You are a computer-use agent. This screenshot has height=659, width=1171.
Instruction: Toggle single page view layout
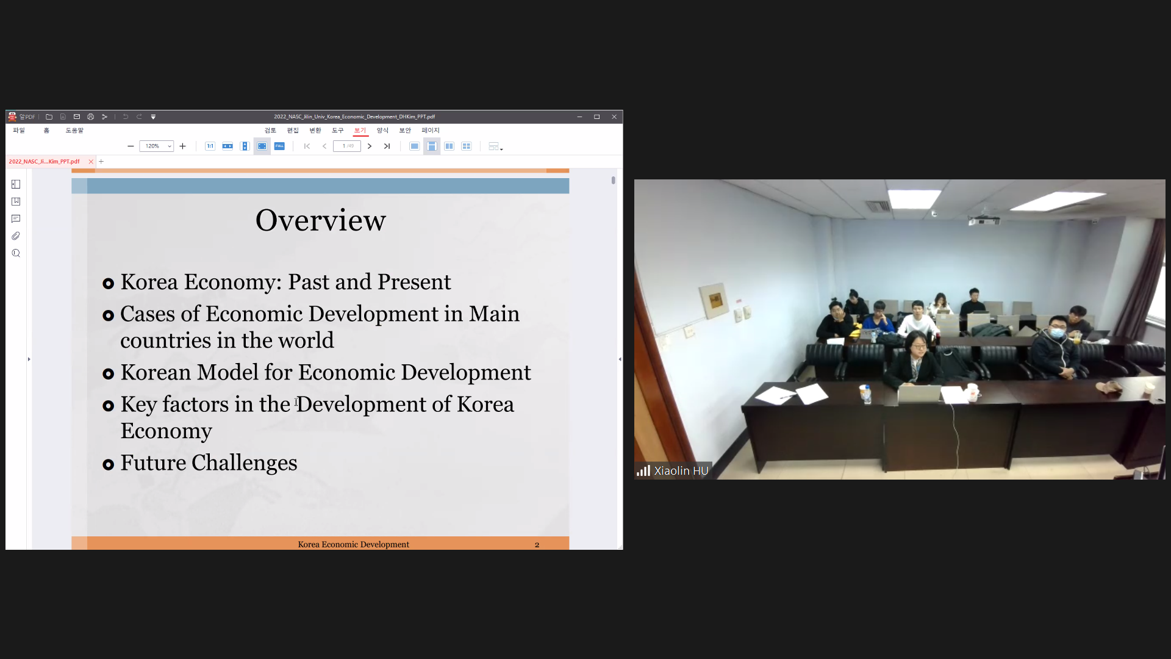414,146
